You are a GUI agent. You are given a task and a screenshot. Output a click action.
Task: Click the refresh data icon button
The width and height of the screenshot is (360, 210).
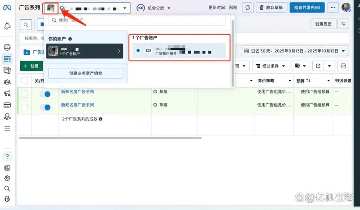pos(247,8)
